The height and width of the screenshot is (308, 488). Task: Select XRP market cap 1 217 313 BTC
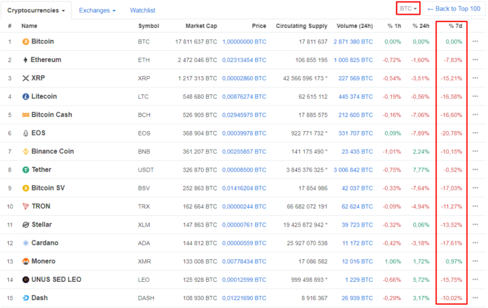[x=197, y=78]
